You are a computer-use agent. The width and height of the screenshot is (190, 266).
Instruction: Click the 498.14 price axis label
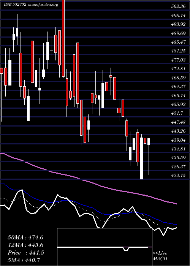178,16
